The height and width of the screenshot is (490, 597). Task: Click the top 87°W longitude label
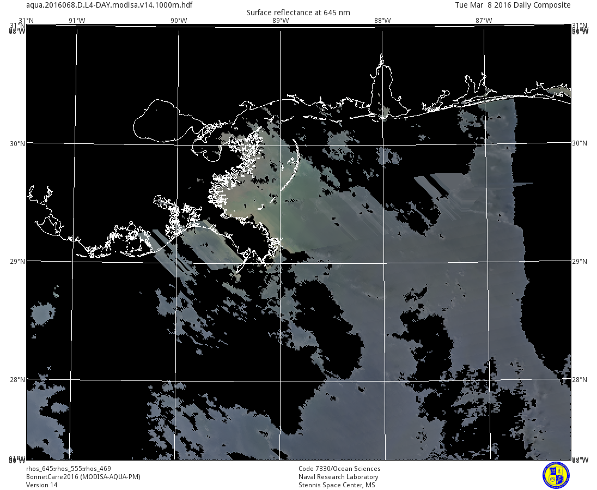(484, 21)
